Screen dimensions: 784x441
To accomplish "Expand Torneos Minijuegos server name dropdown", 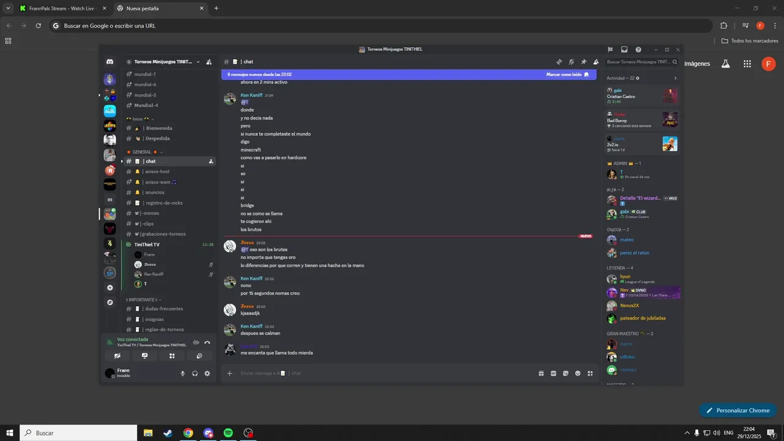I will 198,62.
